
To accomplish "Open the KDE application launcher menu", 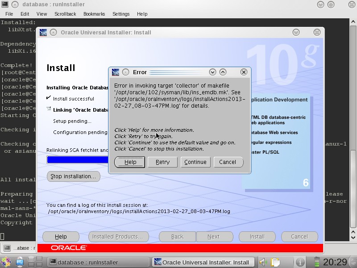I will point(6,262).
